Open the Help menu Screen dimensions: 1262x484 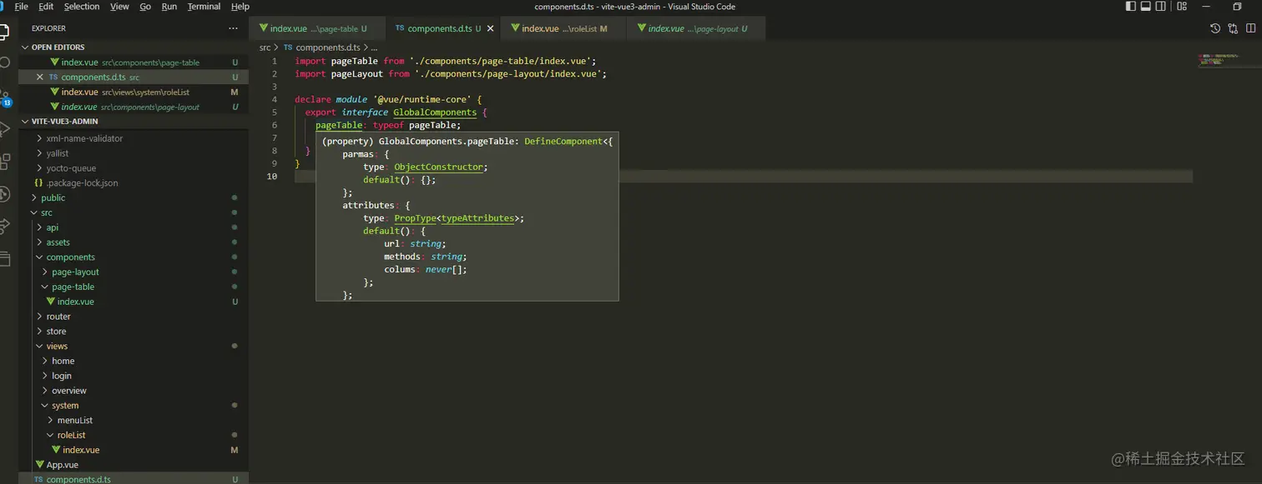(x=240, y=7)
